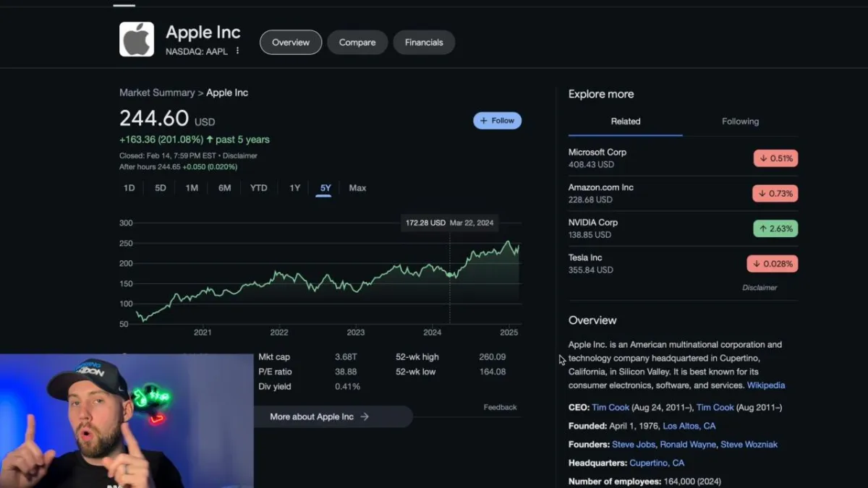Click the +163.36 (201.08%) five-year change
This screenshot has height=488, width=868.
[195, 140]
